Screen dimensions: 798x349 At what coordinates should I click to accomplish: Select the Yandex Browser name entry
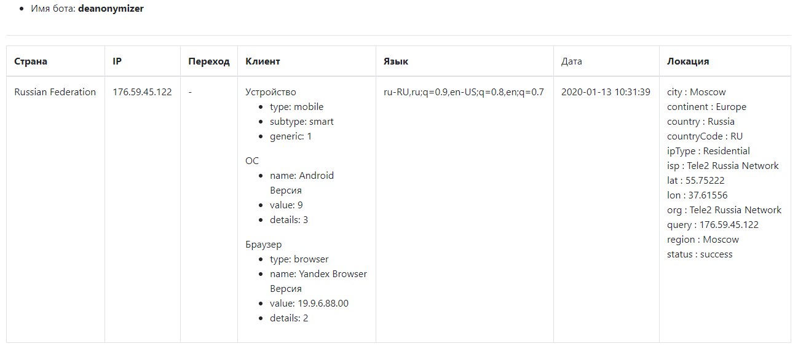(318, 274)
